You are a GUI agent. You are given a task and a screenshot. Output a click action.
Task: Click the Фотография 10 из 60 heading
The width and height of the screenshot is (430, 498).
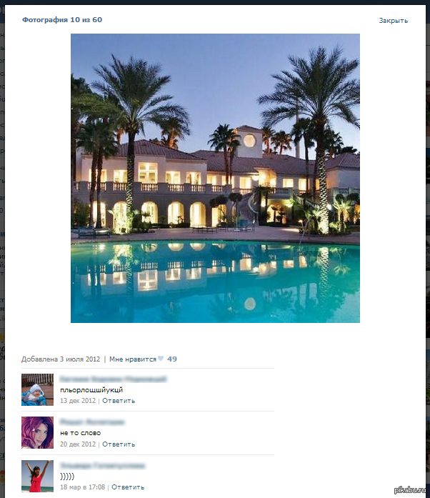[62, 20]
